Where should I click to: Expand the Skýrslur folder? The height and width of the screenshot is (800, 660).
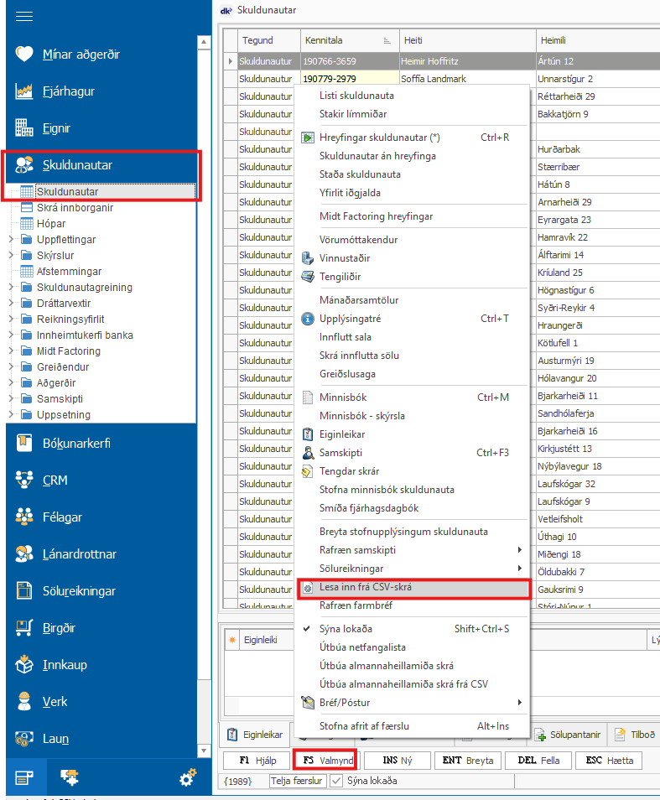click(x=11, y=256)
